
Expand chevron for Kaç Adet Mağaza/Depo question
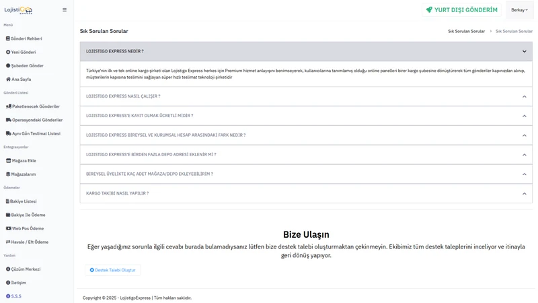coord(525,174)
